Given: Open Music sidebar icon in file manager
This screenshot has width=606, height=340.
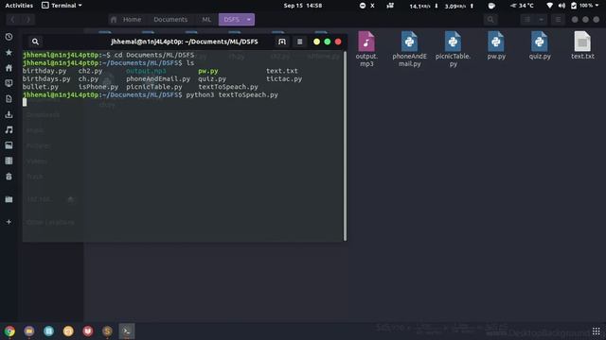Looking at the screenshot, I should click(x=9, y=130).
